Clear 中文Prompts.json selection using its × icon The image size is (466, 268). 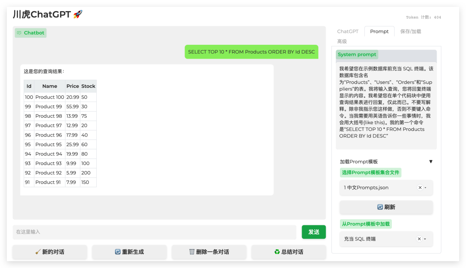(x=419, y=187)
